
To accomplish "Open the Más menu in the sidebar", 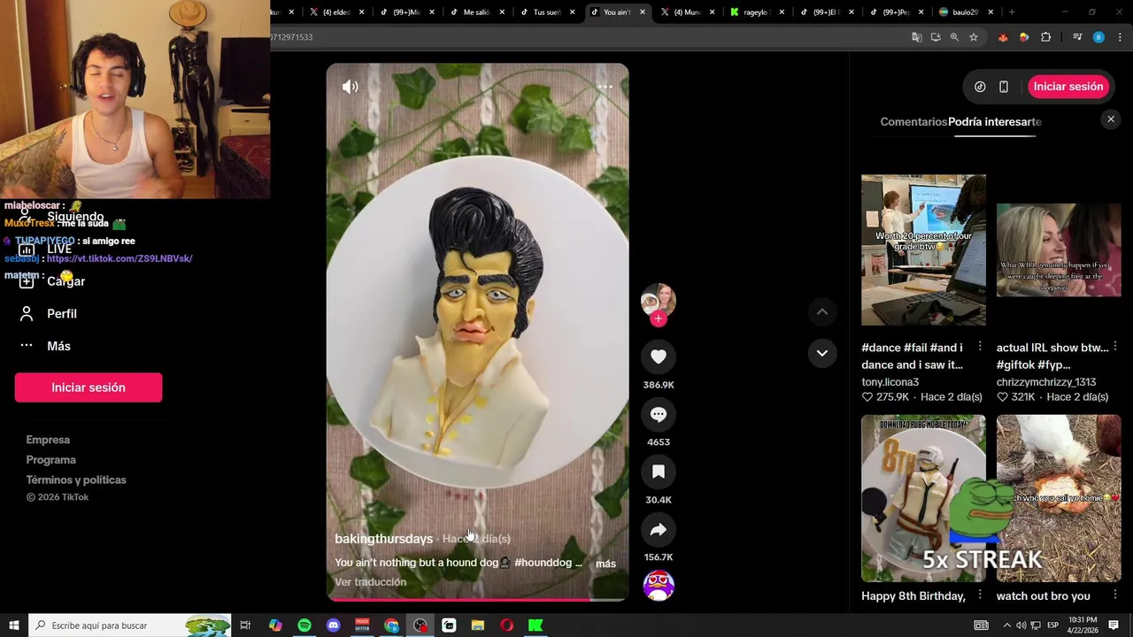I will coord(58,346).
